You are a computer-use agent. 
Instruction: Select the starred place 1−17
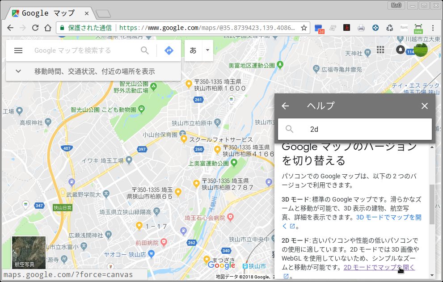139,226
